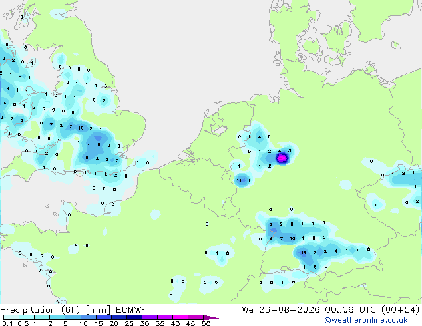422x326 pixels.
Task: Click the 0.1–0.5 mm legend color box
Action: (x=11, y=317)
